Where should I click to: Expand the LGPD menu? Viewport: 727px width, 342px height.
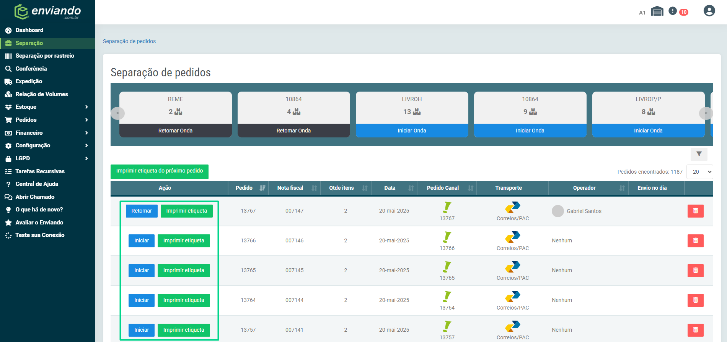click(x=47, y=158)
